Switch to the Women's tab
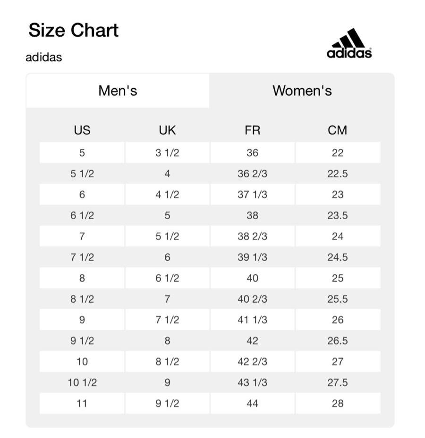Image resolution: width=425 pixels, height=438 pixels. (302, 91)
